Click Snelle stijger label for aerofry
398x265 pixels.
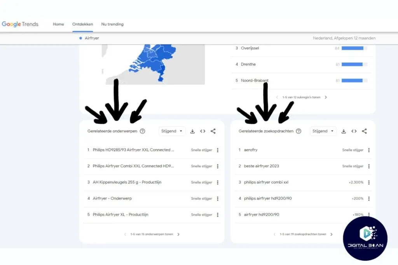click(353, 150)
